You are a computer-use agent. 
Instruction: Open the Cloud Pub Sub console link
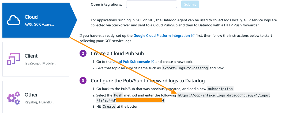point(131,62)
